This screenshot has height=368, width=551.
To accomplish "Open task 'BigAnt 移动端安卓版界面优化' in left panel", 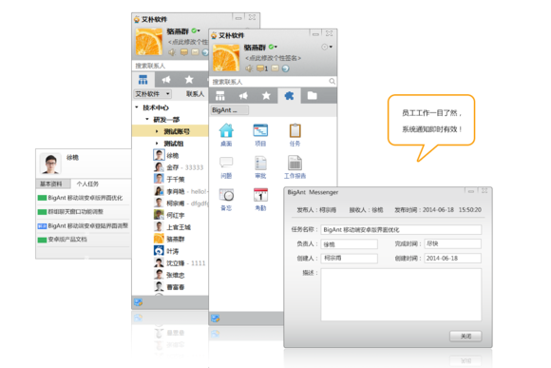I will click(84, 198).
